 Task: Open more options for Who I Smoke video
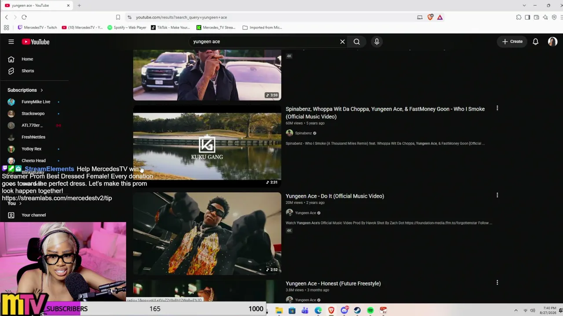(x=497, y=108)
